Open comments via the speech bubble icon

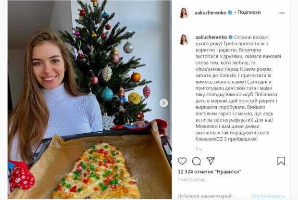pyautogui.click(x=196, y=161)
